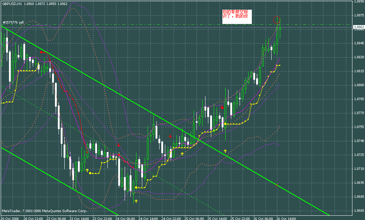
Task: Click the 1.8785 price axis label
Action: (x=359, y=99)
